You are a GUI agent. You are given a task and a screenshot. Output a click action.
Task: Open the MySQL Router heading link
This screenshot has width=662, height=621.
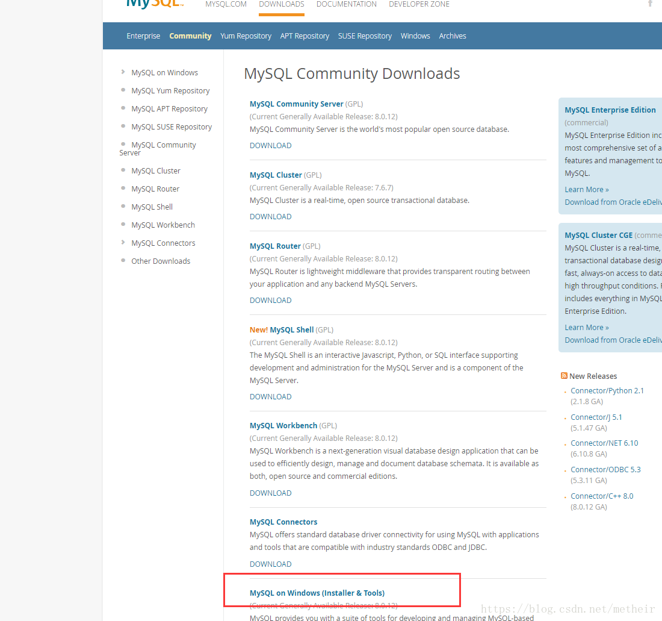pos(275,246)
